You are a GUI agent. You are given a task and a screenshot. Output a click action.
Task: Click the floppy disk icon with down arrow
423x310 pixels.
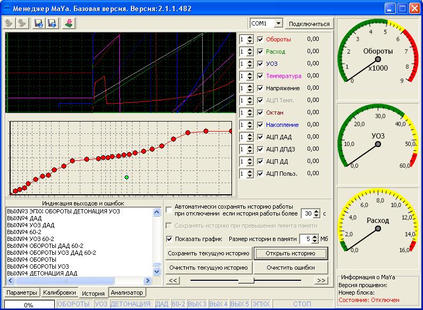tap(52, 23)
